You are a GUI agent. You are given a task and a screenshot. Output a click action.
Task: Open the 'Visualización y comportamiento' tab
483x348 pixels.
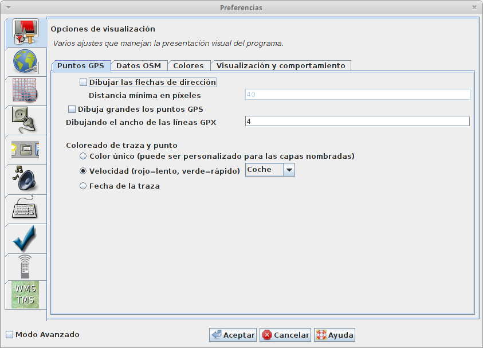(281, 65)
